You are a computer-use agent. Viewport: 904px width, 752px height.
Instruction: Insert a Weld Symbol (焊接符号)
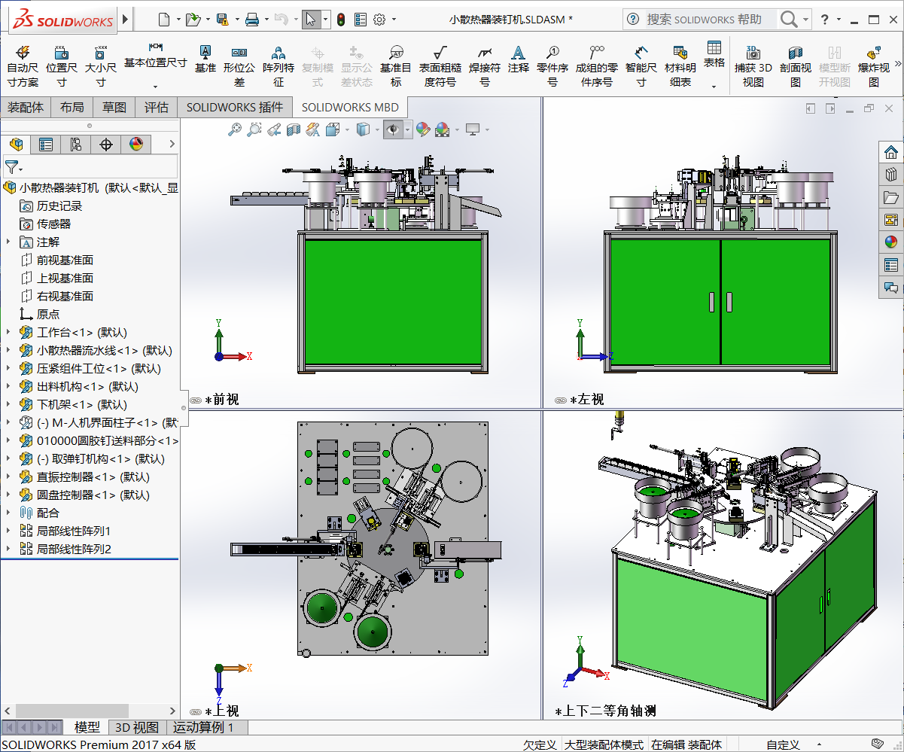[x=485, y=65]
